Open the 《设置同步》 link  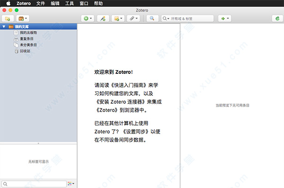pyautogui.click(x=136, y=132)
